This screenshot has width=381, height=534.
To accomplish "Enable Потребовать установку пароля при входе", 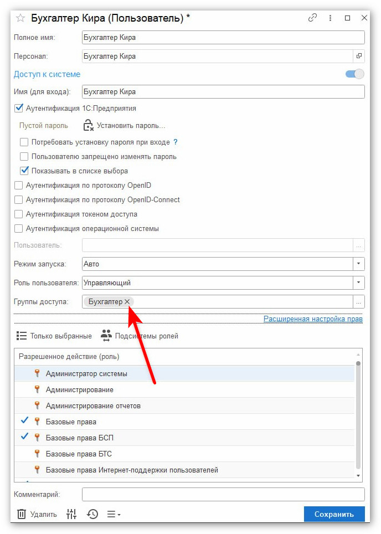I will (24, 142).
